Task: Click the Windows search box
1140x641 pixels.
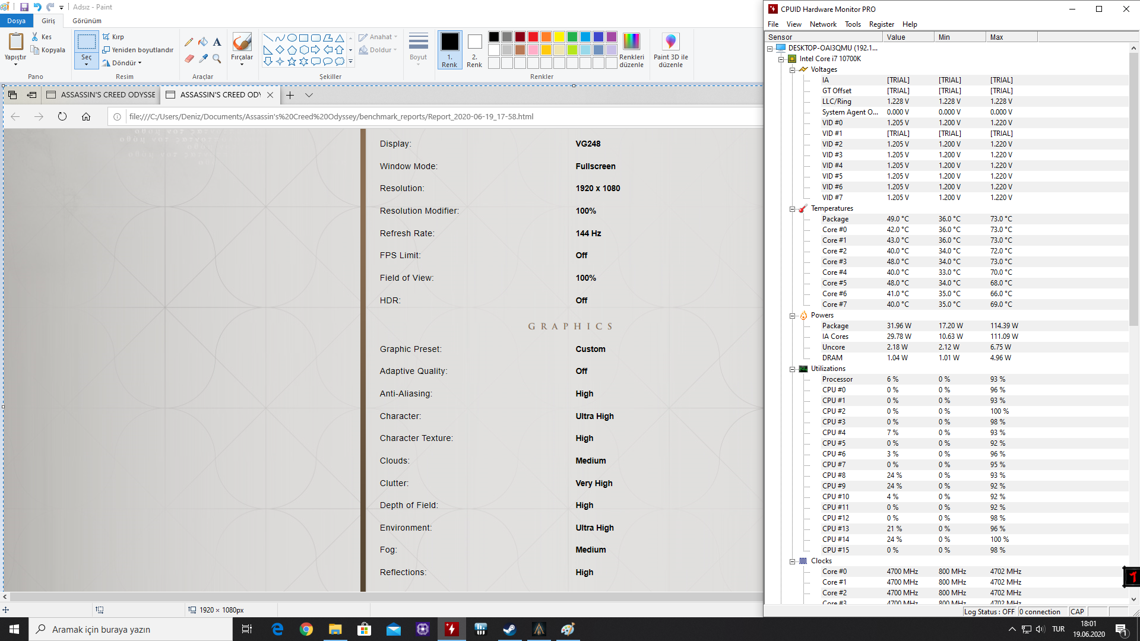Action: (131, 629)
